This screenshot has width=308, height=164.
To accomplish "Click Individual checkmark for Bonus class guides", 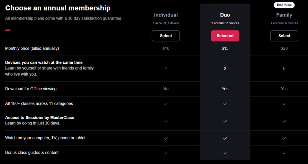I will (166, 153).
